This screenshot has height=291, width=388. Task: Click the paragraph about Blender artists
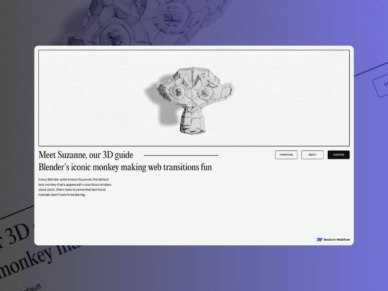pos(75,187)
